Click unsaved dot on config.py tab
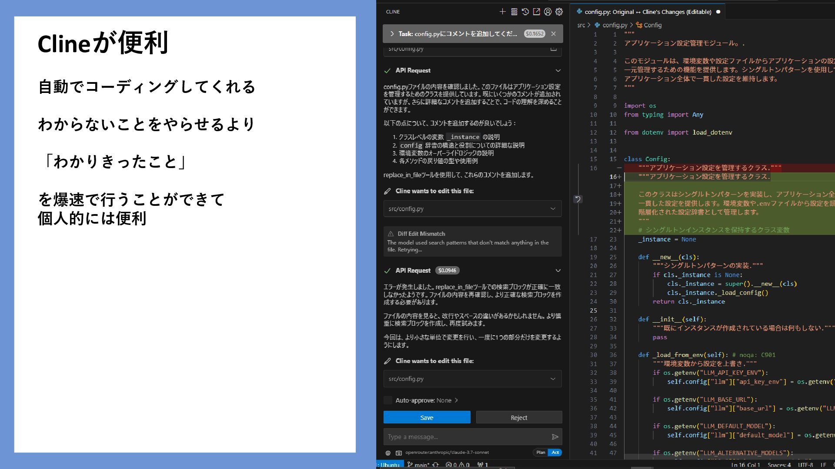The width and height of the screenshot is (835, 469). click(x=718, y=12)
